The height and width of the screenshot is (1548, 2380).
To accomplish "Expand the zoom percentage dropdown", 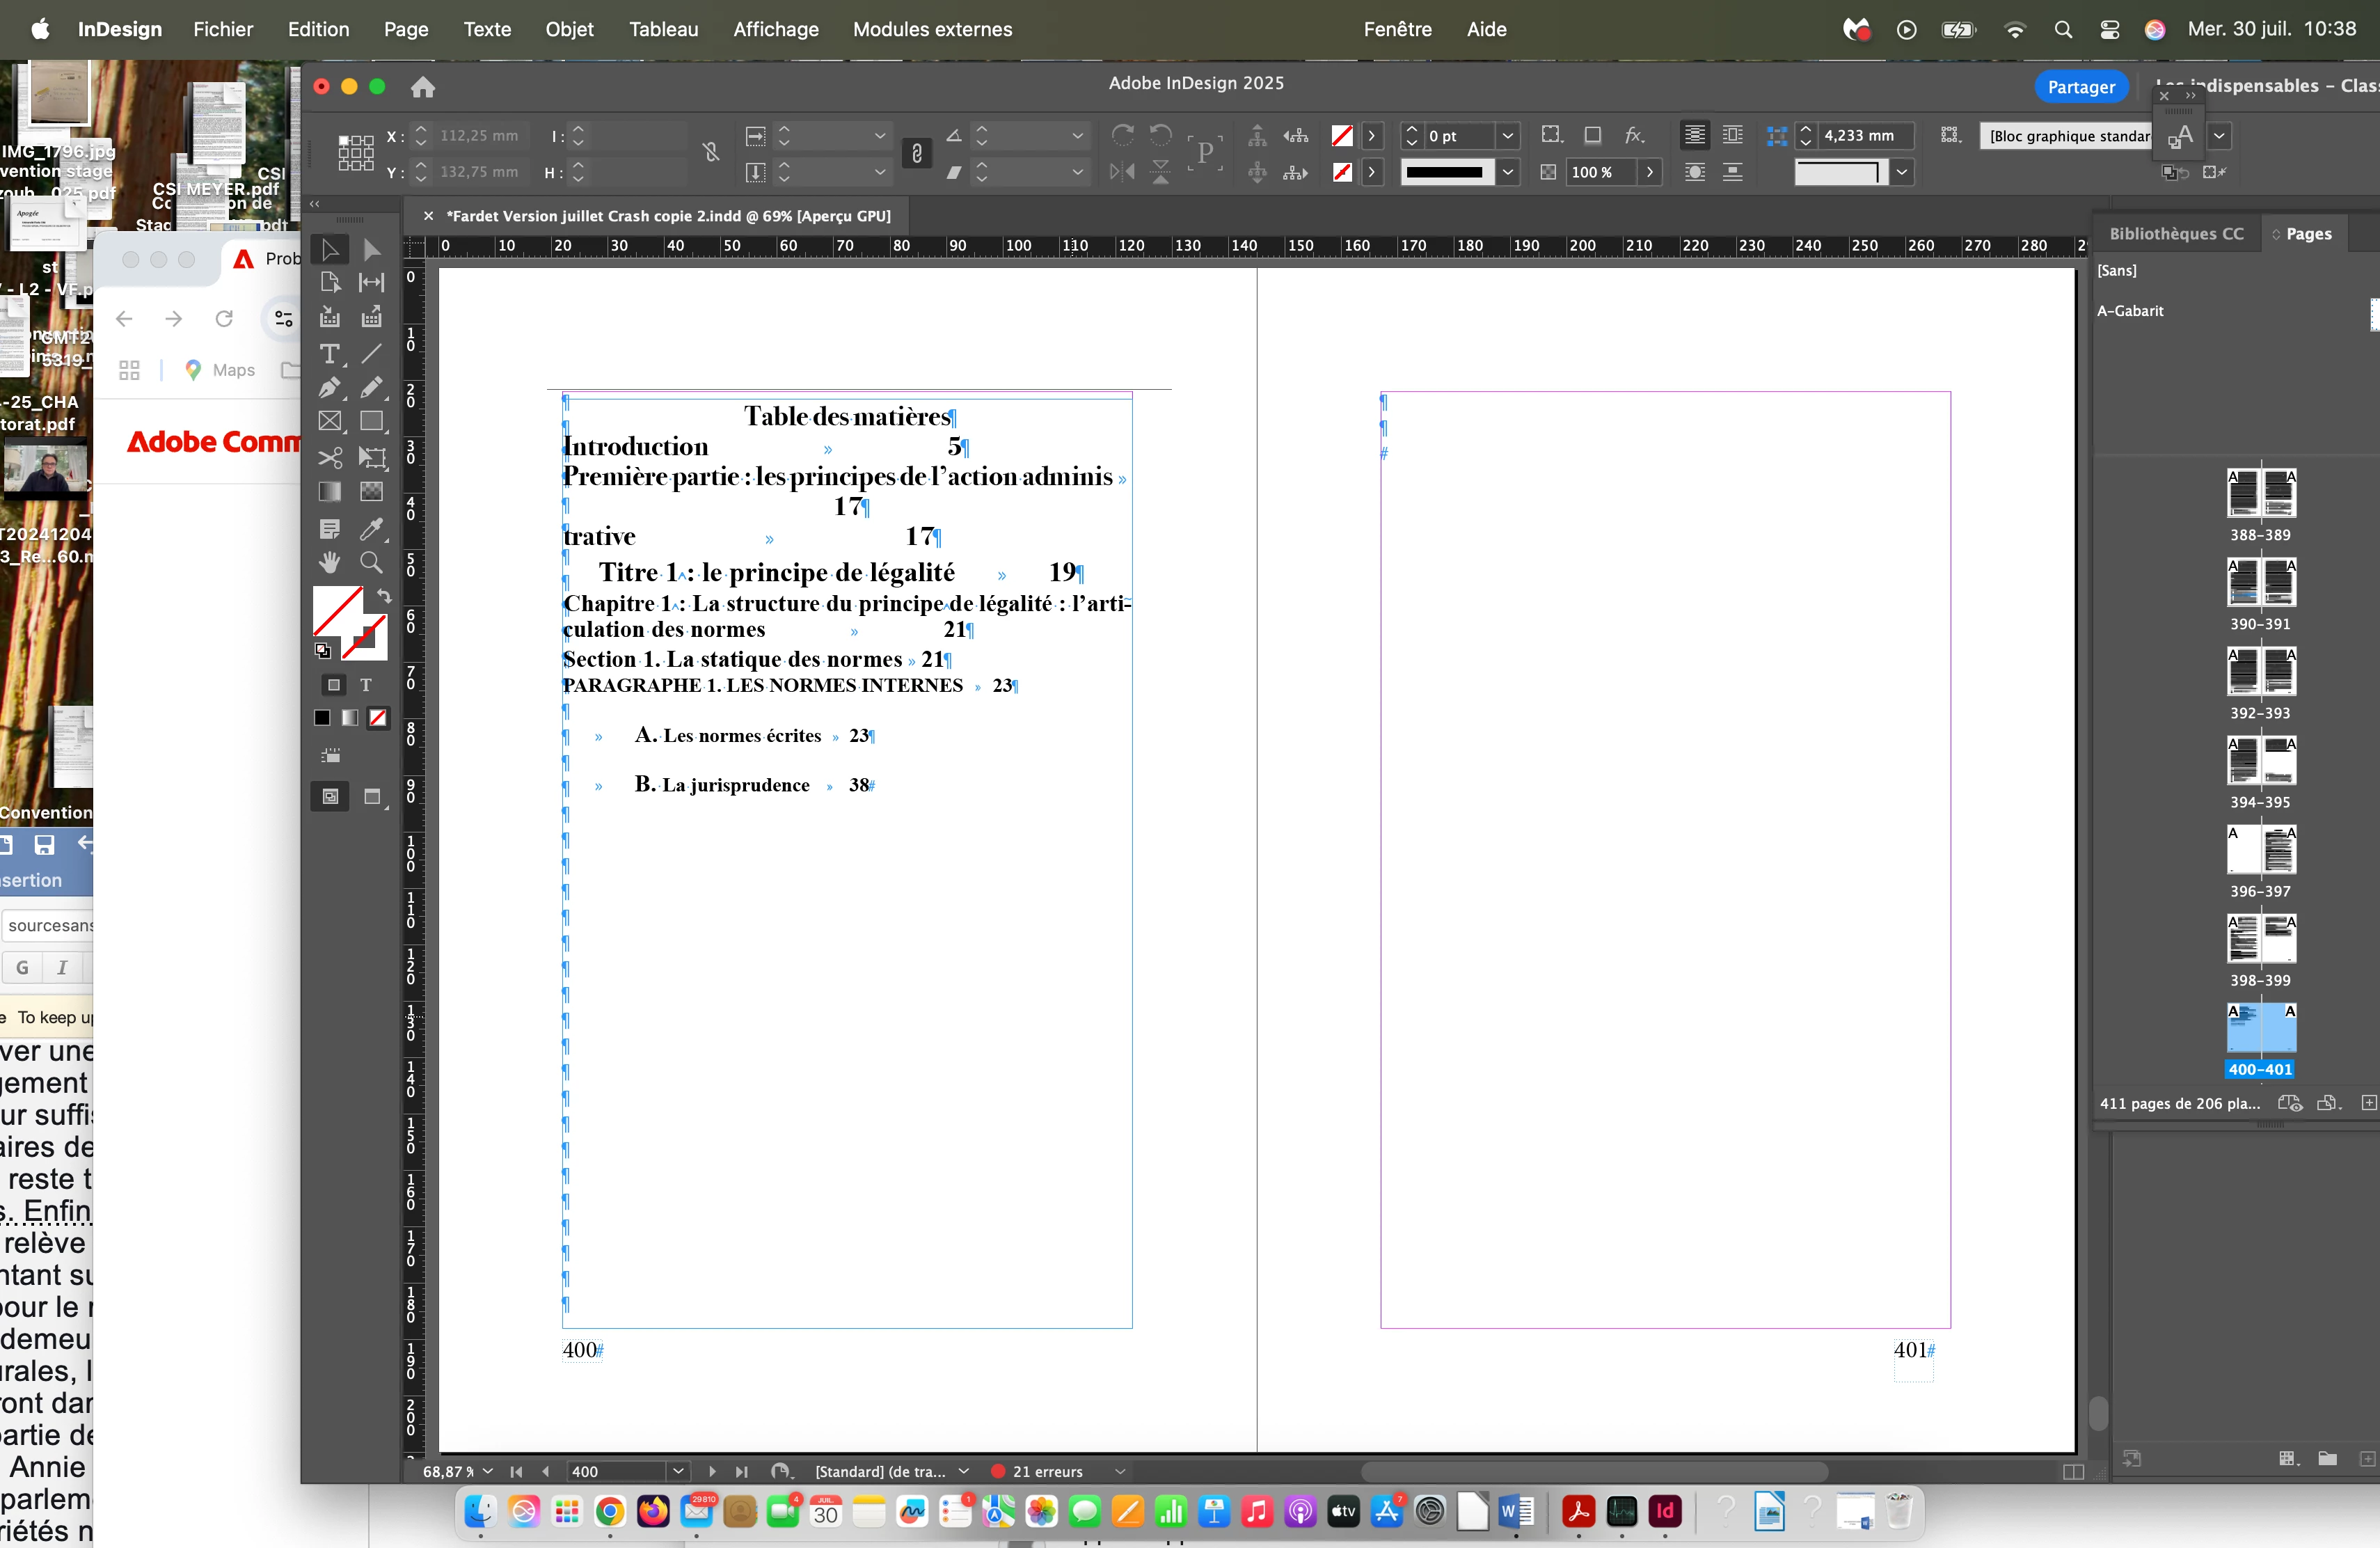I will pos(488,1471).
